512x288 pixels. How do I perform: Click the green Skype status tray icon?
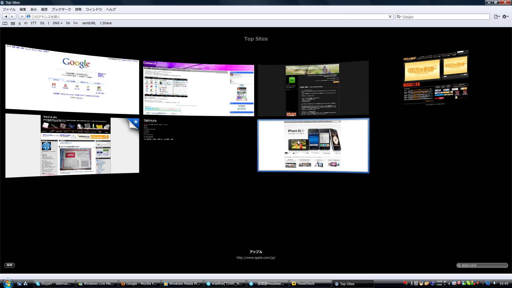[x=469, y=283]
